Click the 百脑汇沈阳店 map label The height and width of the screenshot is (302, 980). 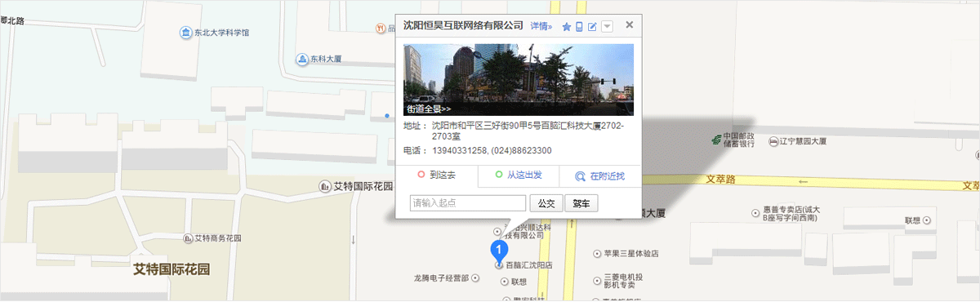pos(529,266)
